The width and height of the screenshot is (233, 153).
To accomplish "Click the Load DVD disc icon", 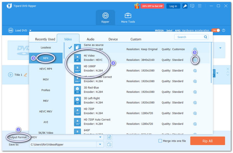I will pyautogui.click(x=11, y=30).
